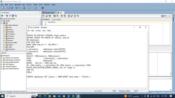This screenshot has height=98, width=175.
Task: Select the Functions node in HR tree
Action: (11, 36)
